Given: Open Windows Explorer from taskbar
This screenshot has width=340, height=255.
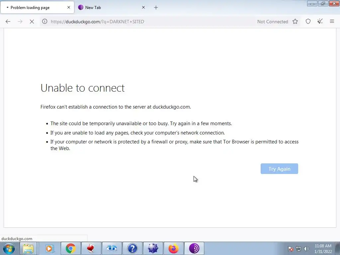Looking at the screenshot, I should click(x=29, y=248).
